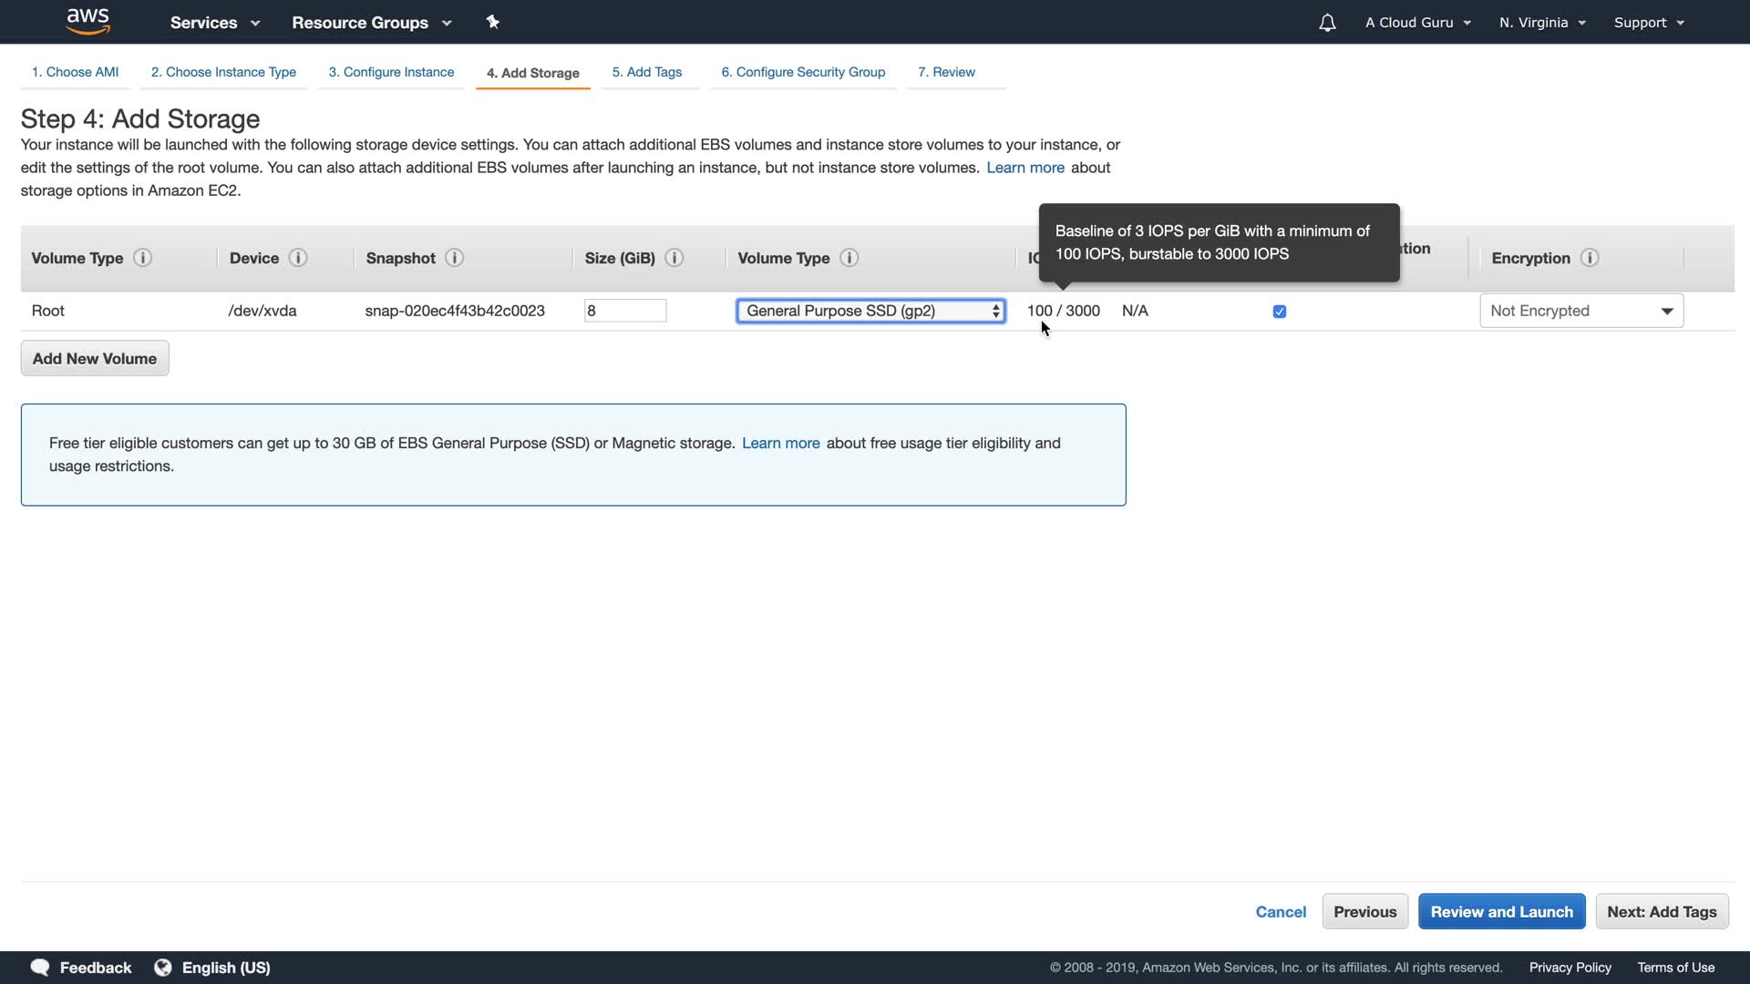The image size is (1750, 984).
Task: Click the Size (GiB) input field
Action: click(625, 311)
